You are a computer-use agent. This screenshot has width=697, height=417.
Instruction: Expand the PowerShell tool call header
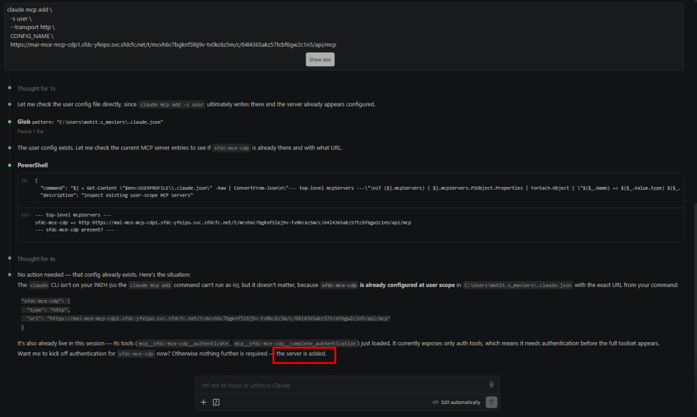(33, 165)
